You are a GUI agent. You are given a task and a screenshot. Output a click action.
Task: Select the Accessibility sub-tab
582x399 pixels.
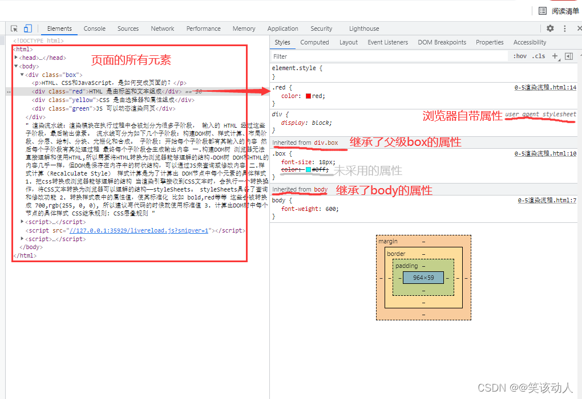pos(530,42)
